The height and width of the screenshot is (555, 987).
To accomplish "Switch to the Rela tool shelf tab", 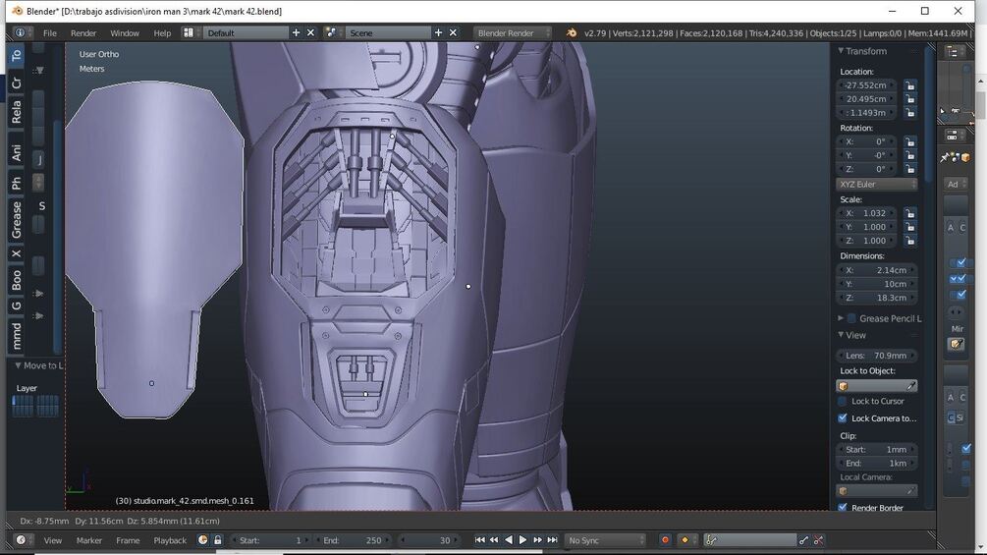I will pyautogui.click(x=17, y=111).
